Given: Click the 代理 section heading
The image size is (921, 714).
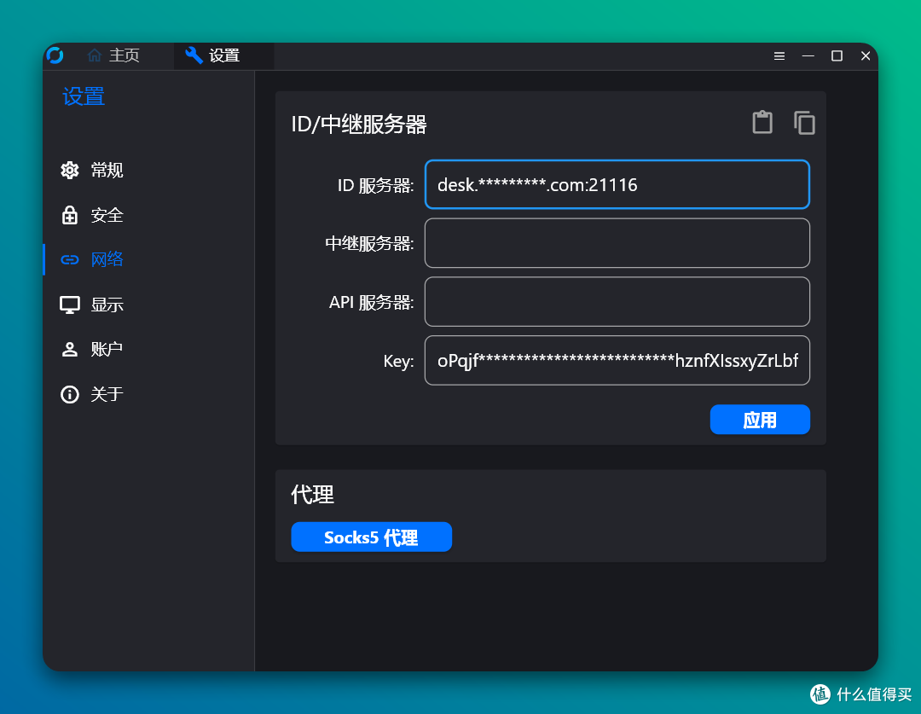Looking at the screenshot, I should (x=312, y=494).
